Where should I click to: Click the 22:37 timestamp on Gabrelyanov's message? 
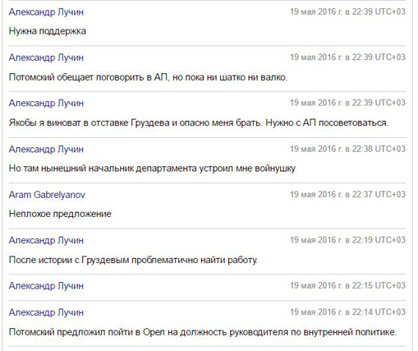(347, 194)
